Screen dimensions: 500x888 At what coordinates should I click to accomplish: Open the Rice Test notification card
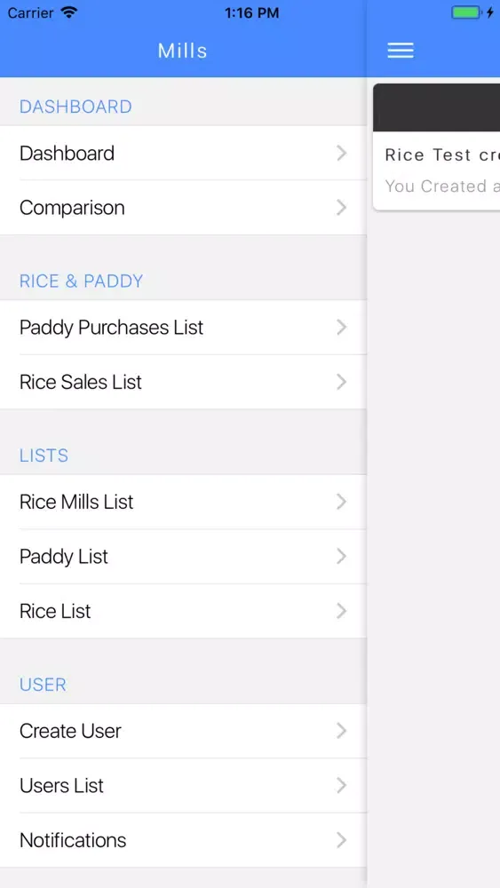coord(437,147)
